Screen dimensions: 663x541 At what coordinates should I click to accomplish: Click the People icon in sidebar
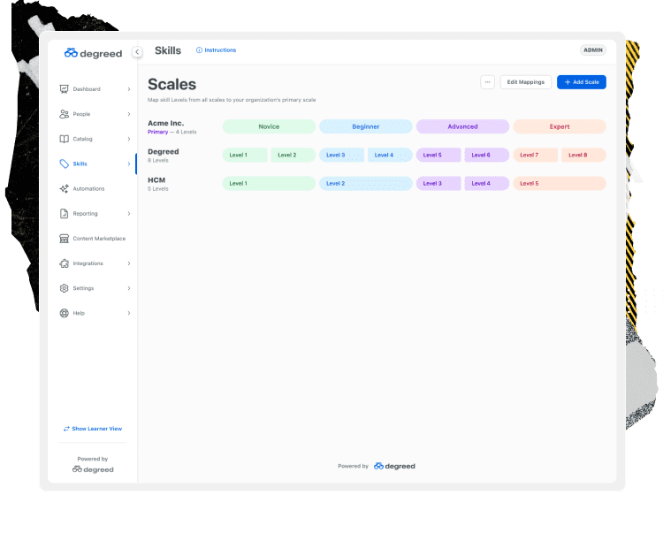tap(65, 114)
